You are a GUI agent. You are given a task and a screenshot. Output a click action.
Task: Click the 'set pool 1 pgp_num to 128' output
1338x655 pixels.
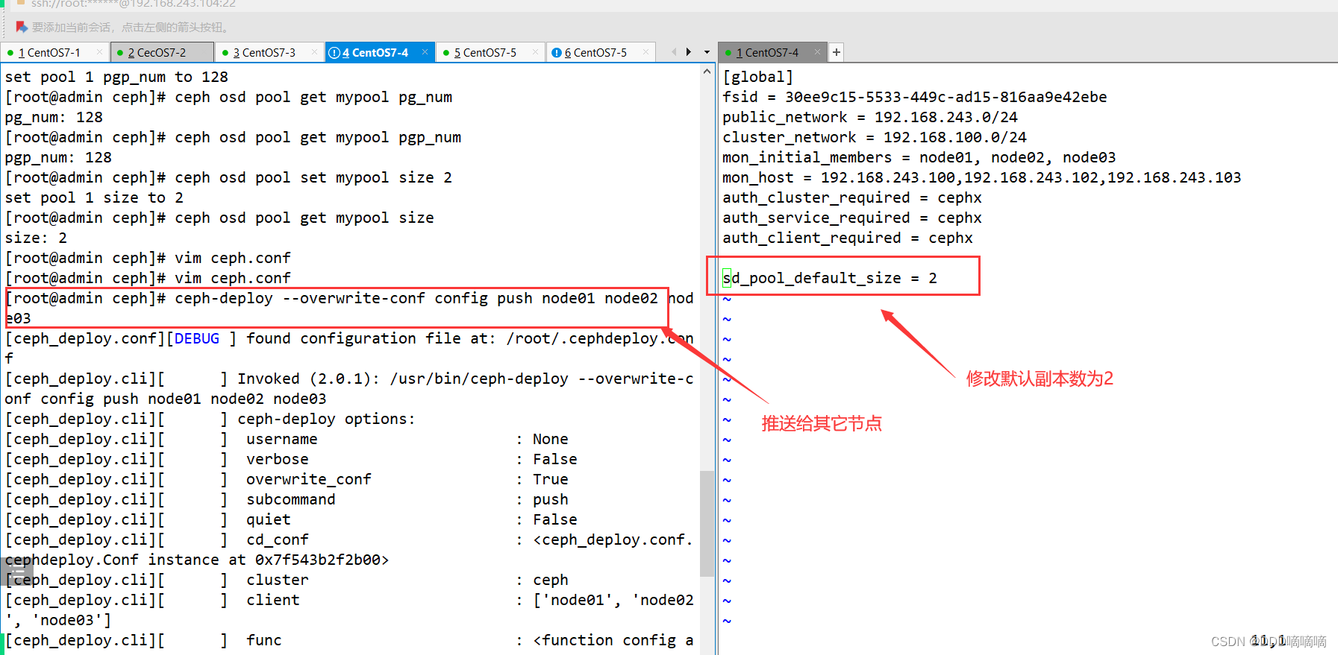click(x=116, y=77)
